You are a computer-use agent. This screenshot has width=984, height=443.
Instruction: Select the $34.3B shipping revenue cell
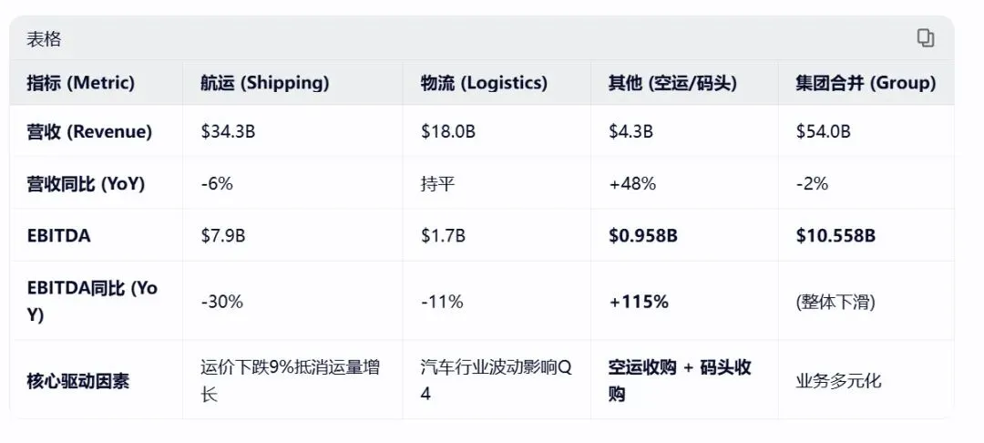[x=228, y=131]
